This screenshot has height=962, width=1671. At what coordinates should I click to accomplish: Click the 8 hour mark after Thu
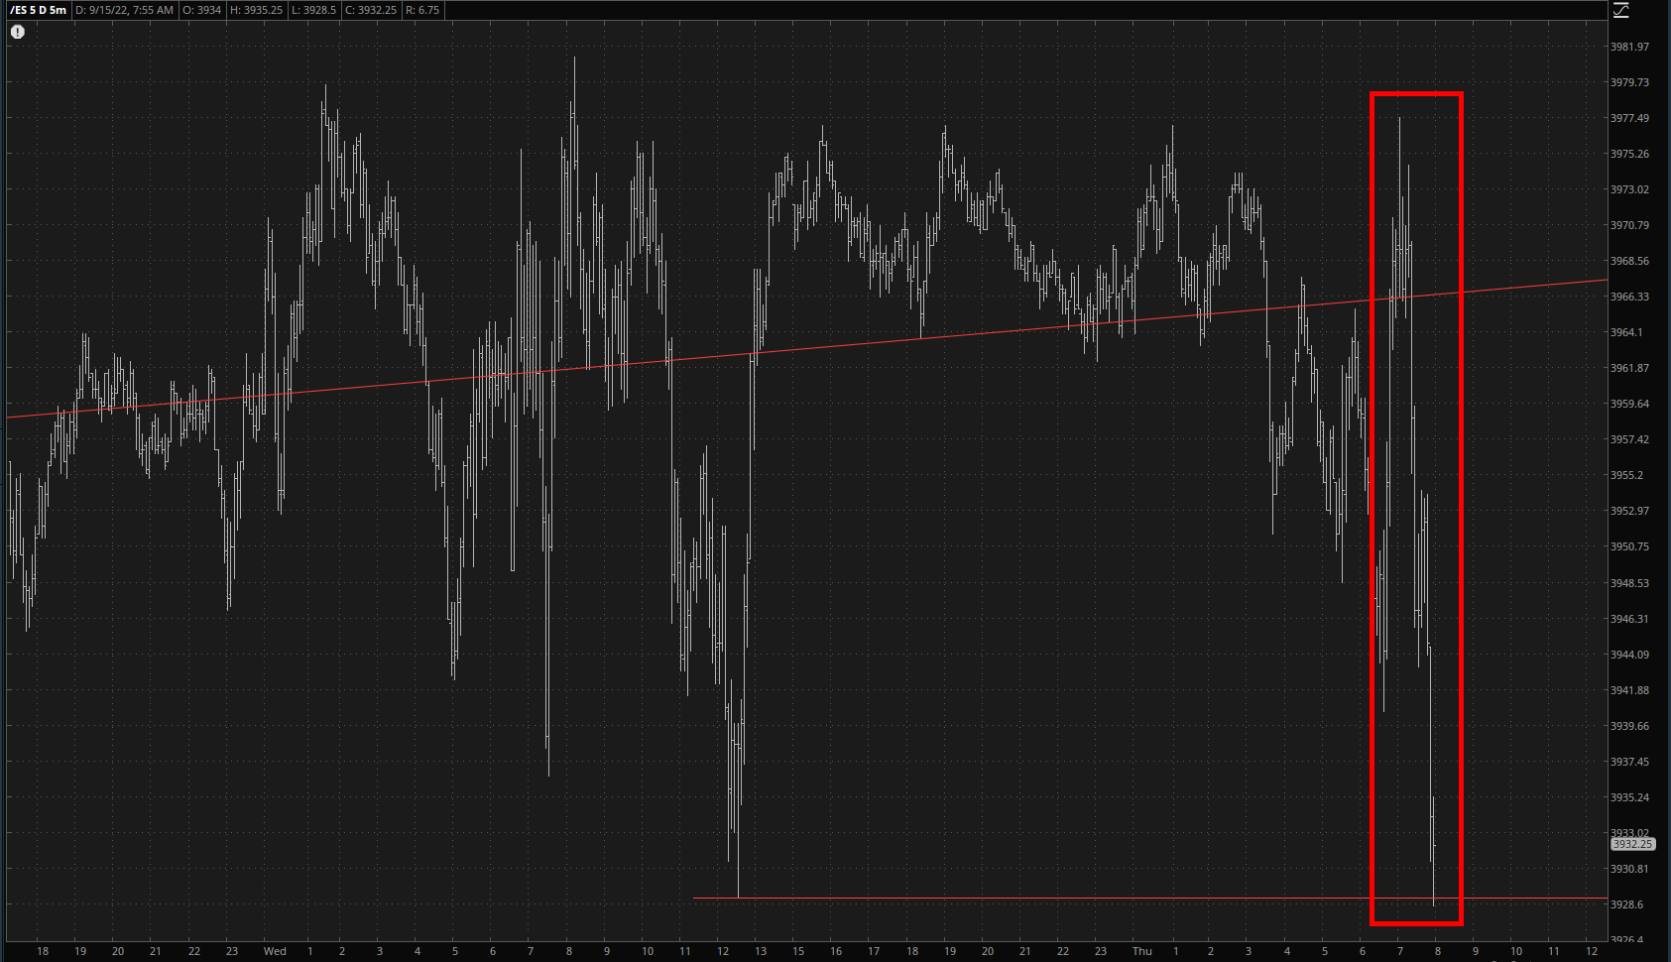tap(1437, 951)
